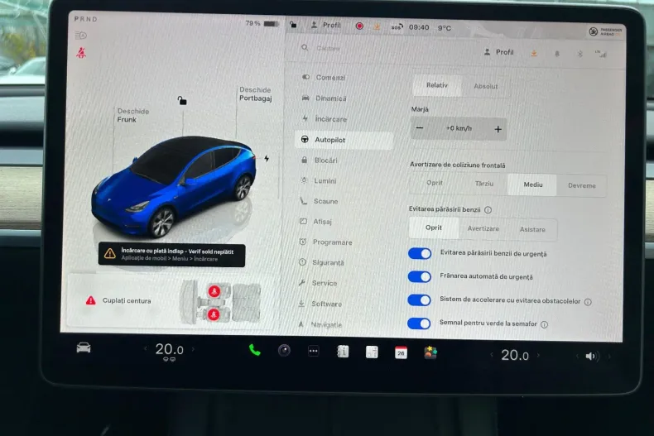Open Profil in the settings header
654x436 pixels.
pyautogui.click(x=499, y=52)
